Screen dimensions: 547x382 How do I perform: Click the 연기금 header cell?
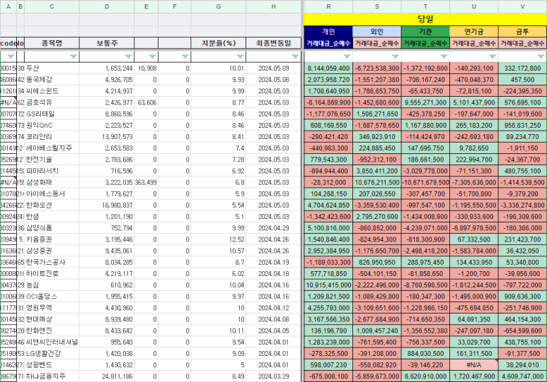473,31
